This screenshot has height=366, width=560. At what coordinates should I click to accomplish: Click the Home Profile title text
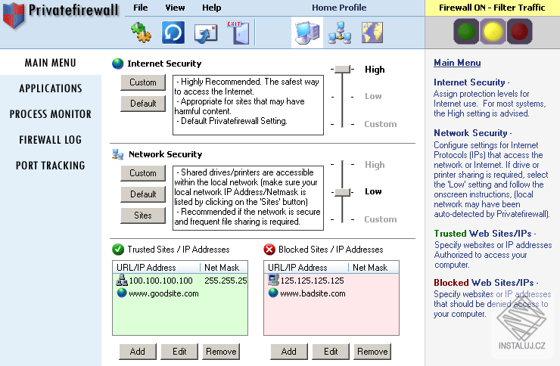click(339, 8)
